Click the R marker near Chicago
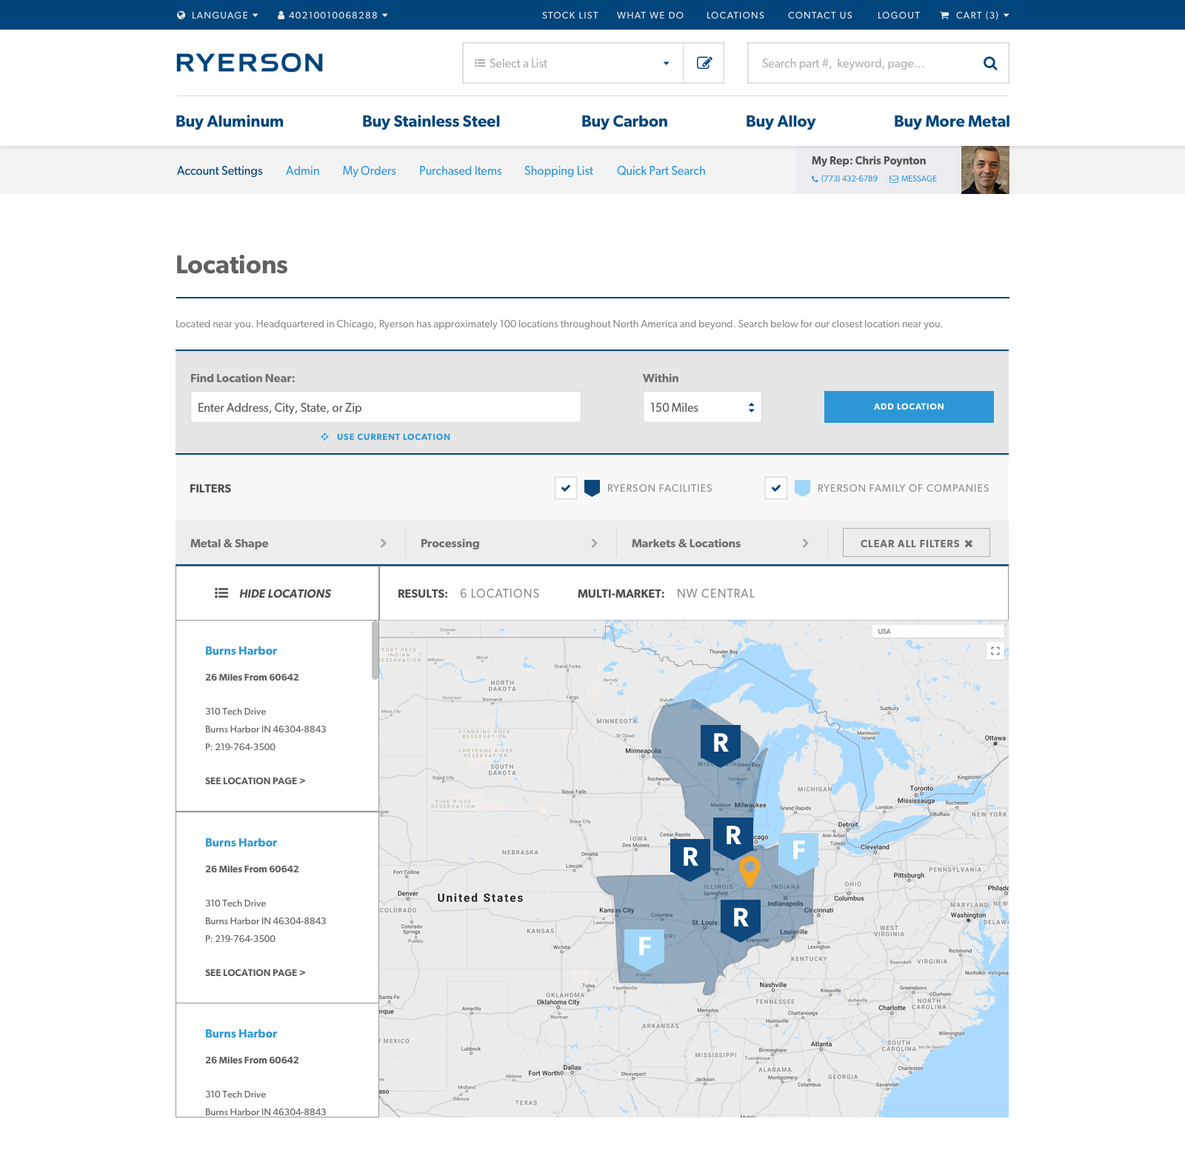 point(733,837)
